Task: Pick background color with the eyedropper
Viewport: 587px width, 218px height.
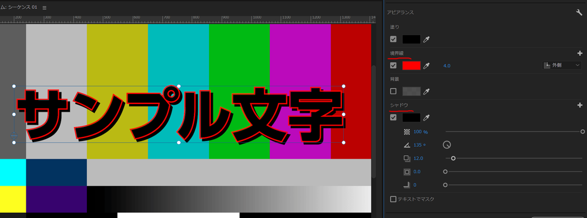Action: click(426, 91)
